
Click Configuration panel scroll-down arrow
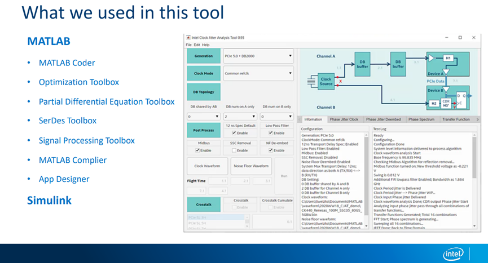coord(366,226)
